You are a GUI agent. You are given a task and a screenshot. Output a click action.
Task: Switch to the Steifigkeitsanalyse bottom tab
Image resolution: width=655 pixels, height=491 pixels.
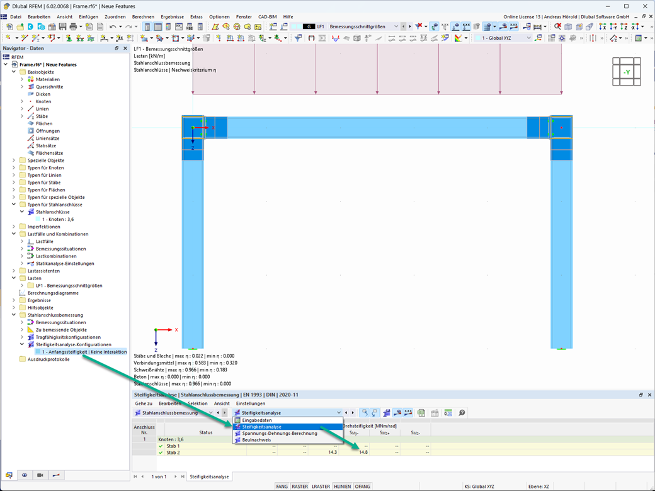pyautogui.click(x=209, y=477)
